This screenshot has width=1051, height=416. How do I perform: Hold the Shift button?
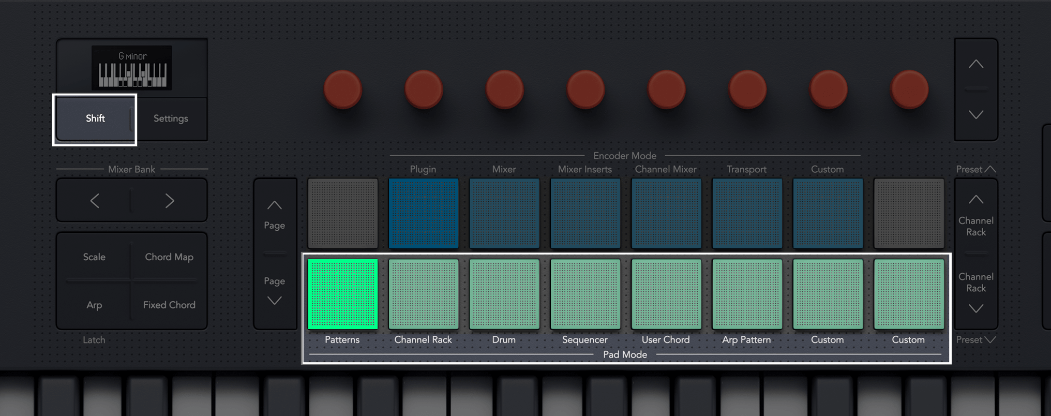click(95, 118)
